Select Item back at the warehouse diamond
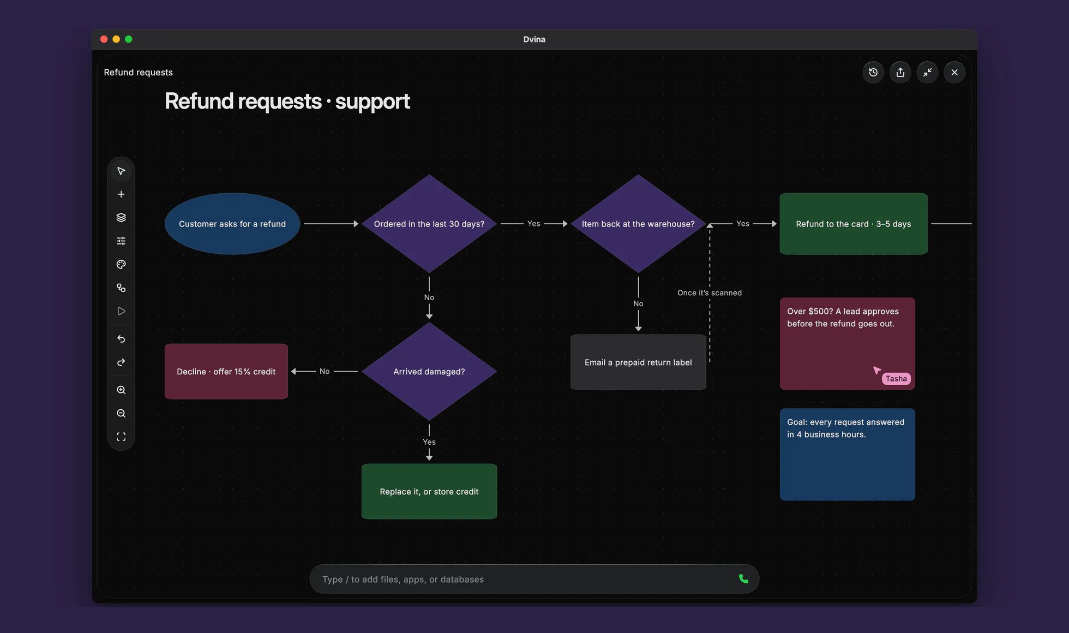Viewport: 1069px width, 633px height. coord(638,224)
